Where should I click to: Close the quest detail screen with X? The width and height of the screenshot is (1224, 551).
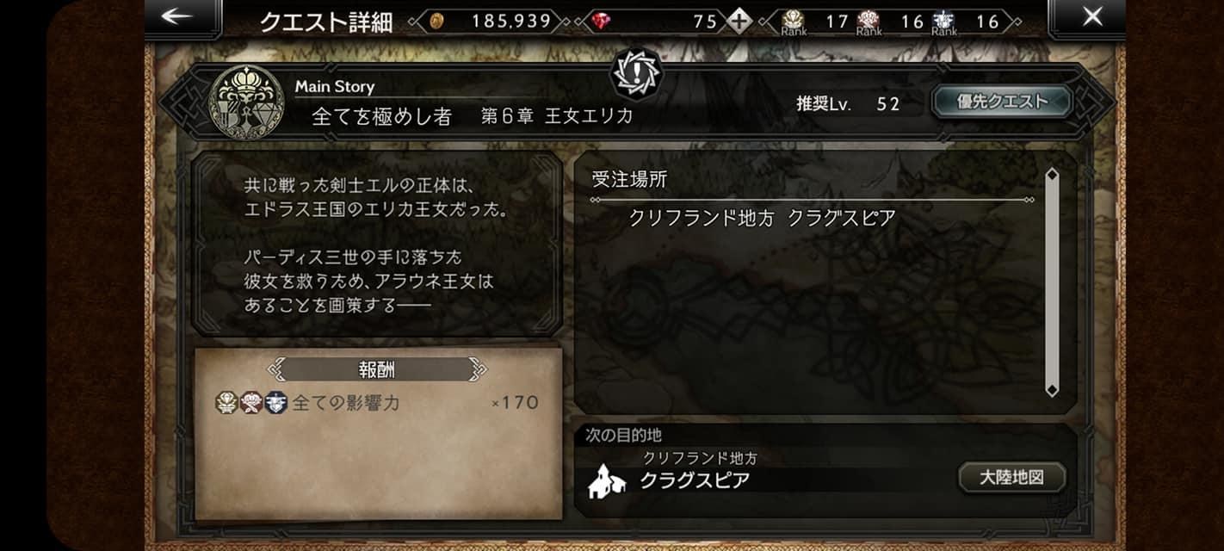1091,16
